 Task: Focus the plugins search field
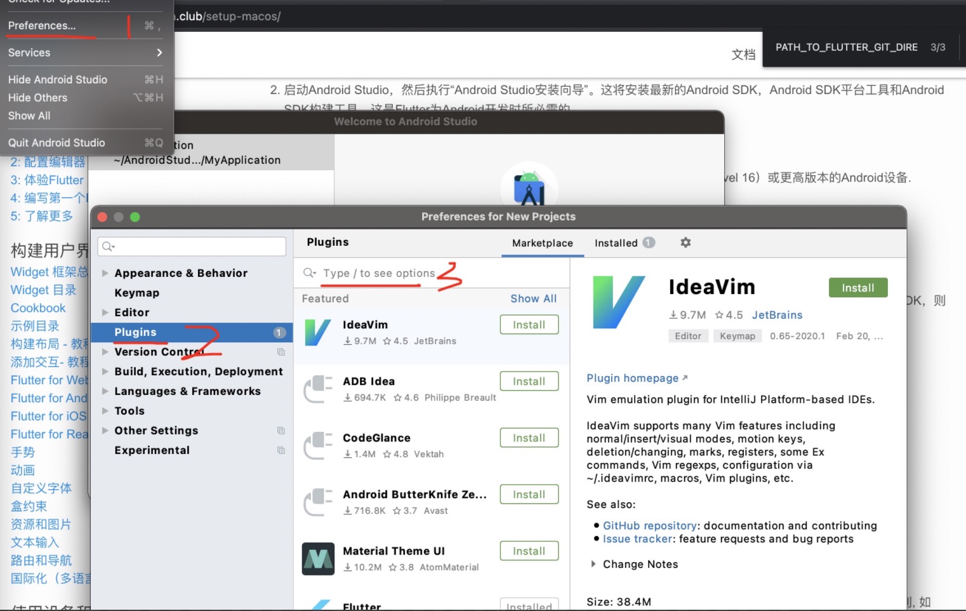coord(432,273)
